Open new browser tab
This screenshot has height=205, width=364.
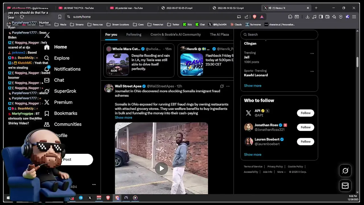click(x=316, y=8)
